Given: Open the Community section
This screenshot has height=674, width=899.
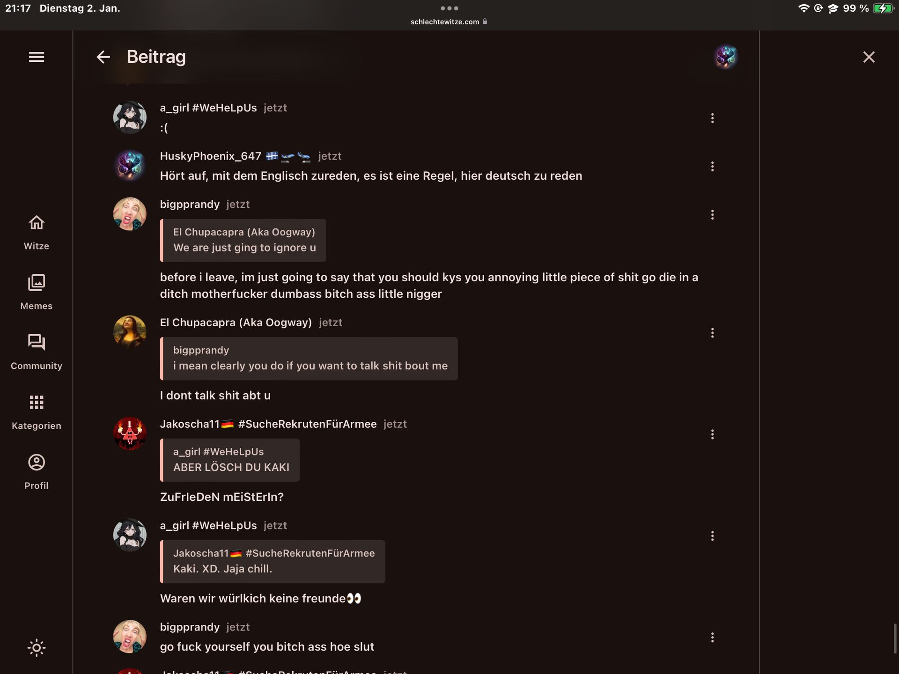Looking at the screenshot, I should [37, 352].
